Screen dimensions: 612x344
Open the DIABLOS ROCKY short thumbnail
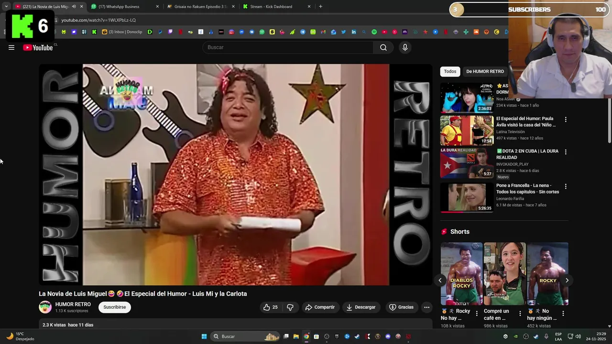461,274
